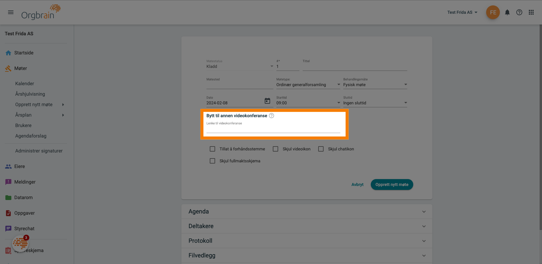This screenshot has width=542, height=264.
Task: Open the Starttid dropdown
Action: (x=308, y=103)
